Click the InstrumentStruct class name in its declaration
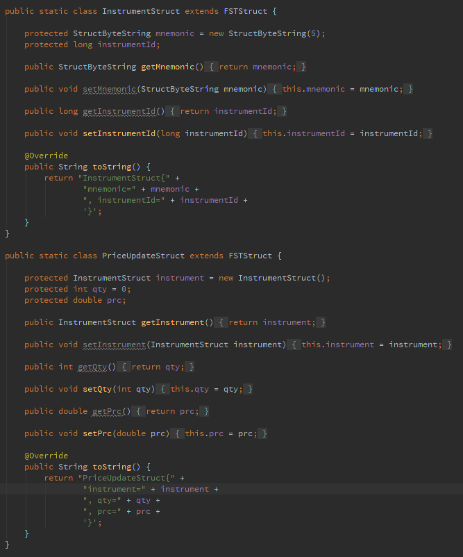Screen dimensions: 463x557 (141, 11)
